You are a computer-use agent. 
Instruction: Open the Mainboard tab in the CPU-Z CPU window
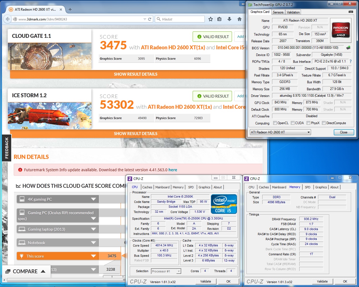pos(162,187)
